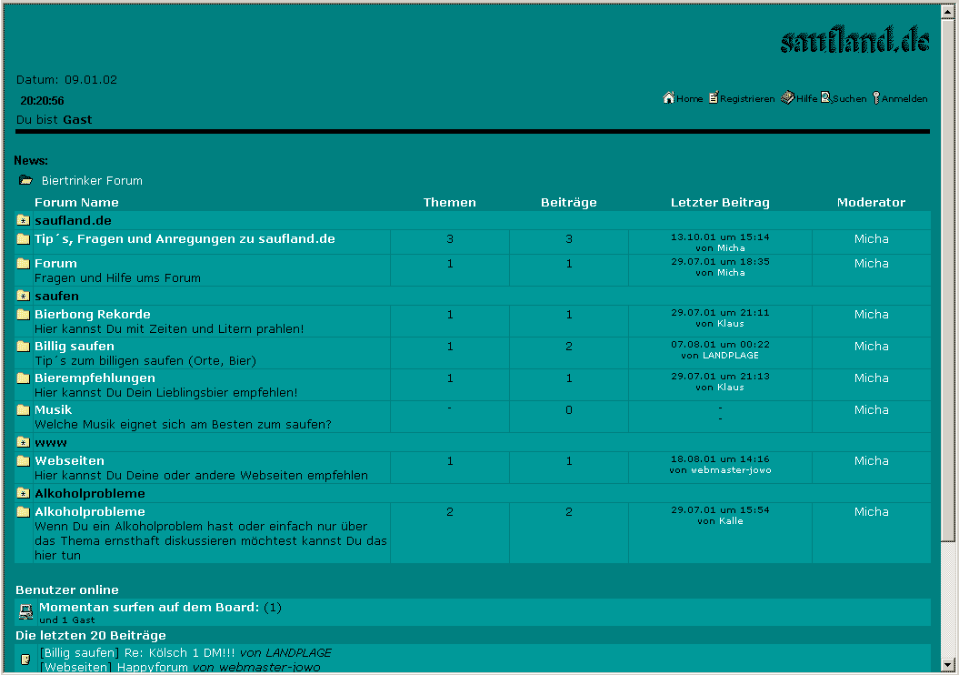Click the scrollbar up arrow
This screenshot has height=675, width=959.
948,11
